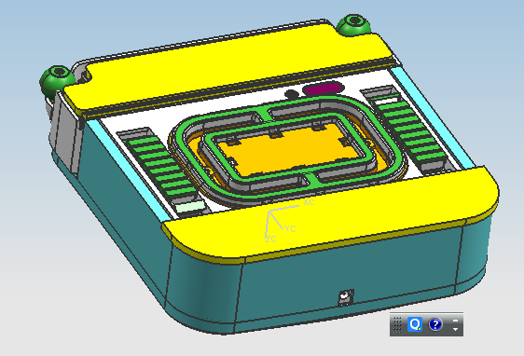Select the rear yellow top plate
This screenshot has height=356, width=524.
point(228,67)
